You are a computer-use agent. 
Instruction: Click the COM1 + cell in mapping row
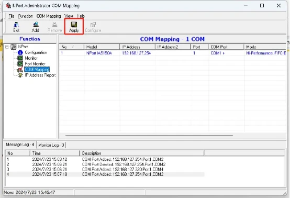[218, 53]
